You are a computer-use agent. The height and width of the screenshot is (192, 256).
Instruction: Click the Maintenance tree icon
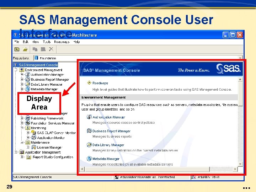[x=28, y=142]
